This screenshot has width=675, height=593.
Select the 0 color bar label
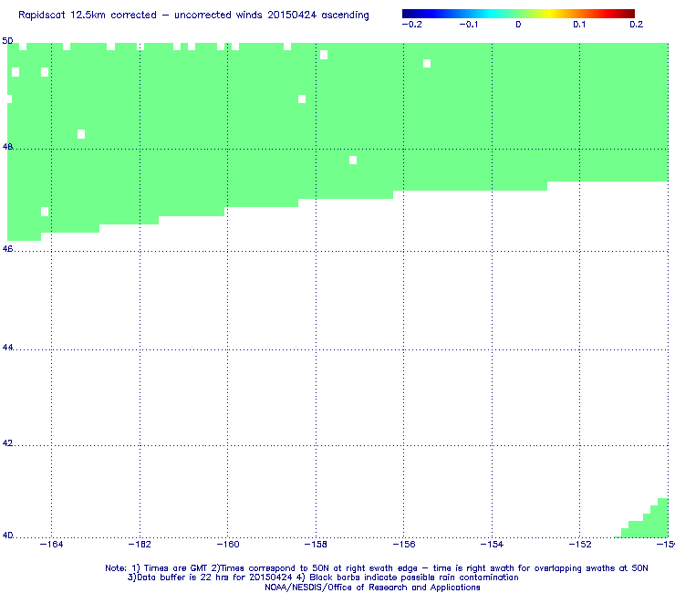pyautogui.click(x=518, y=25)
